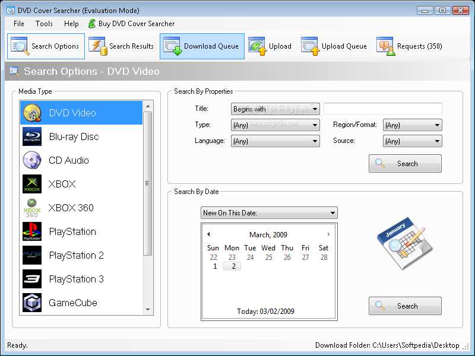Viewport: 475px width, 356px height.
Task: Open the Search Options toolbar icon
Action: pyautogui.click(x=20, y=46)
